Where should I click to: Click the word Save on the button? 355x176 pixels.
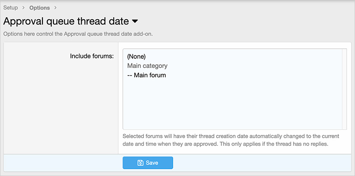tap(152, 163)
